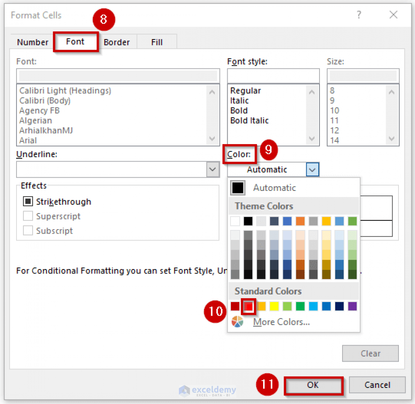The width and height of the screenshot is (415, 404).
Task: Pick the green theme color swatch
Action: [352, 221]
